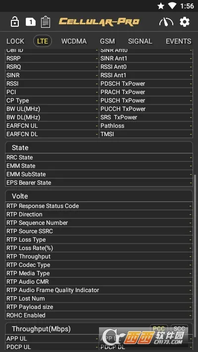The image size is (198, 352).
Task: Select the RTP Throughput row
Action: pyautogui.click(x=99, y=256)
